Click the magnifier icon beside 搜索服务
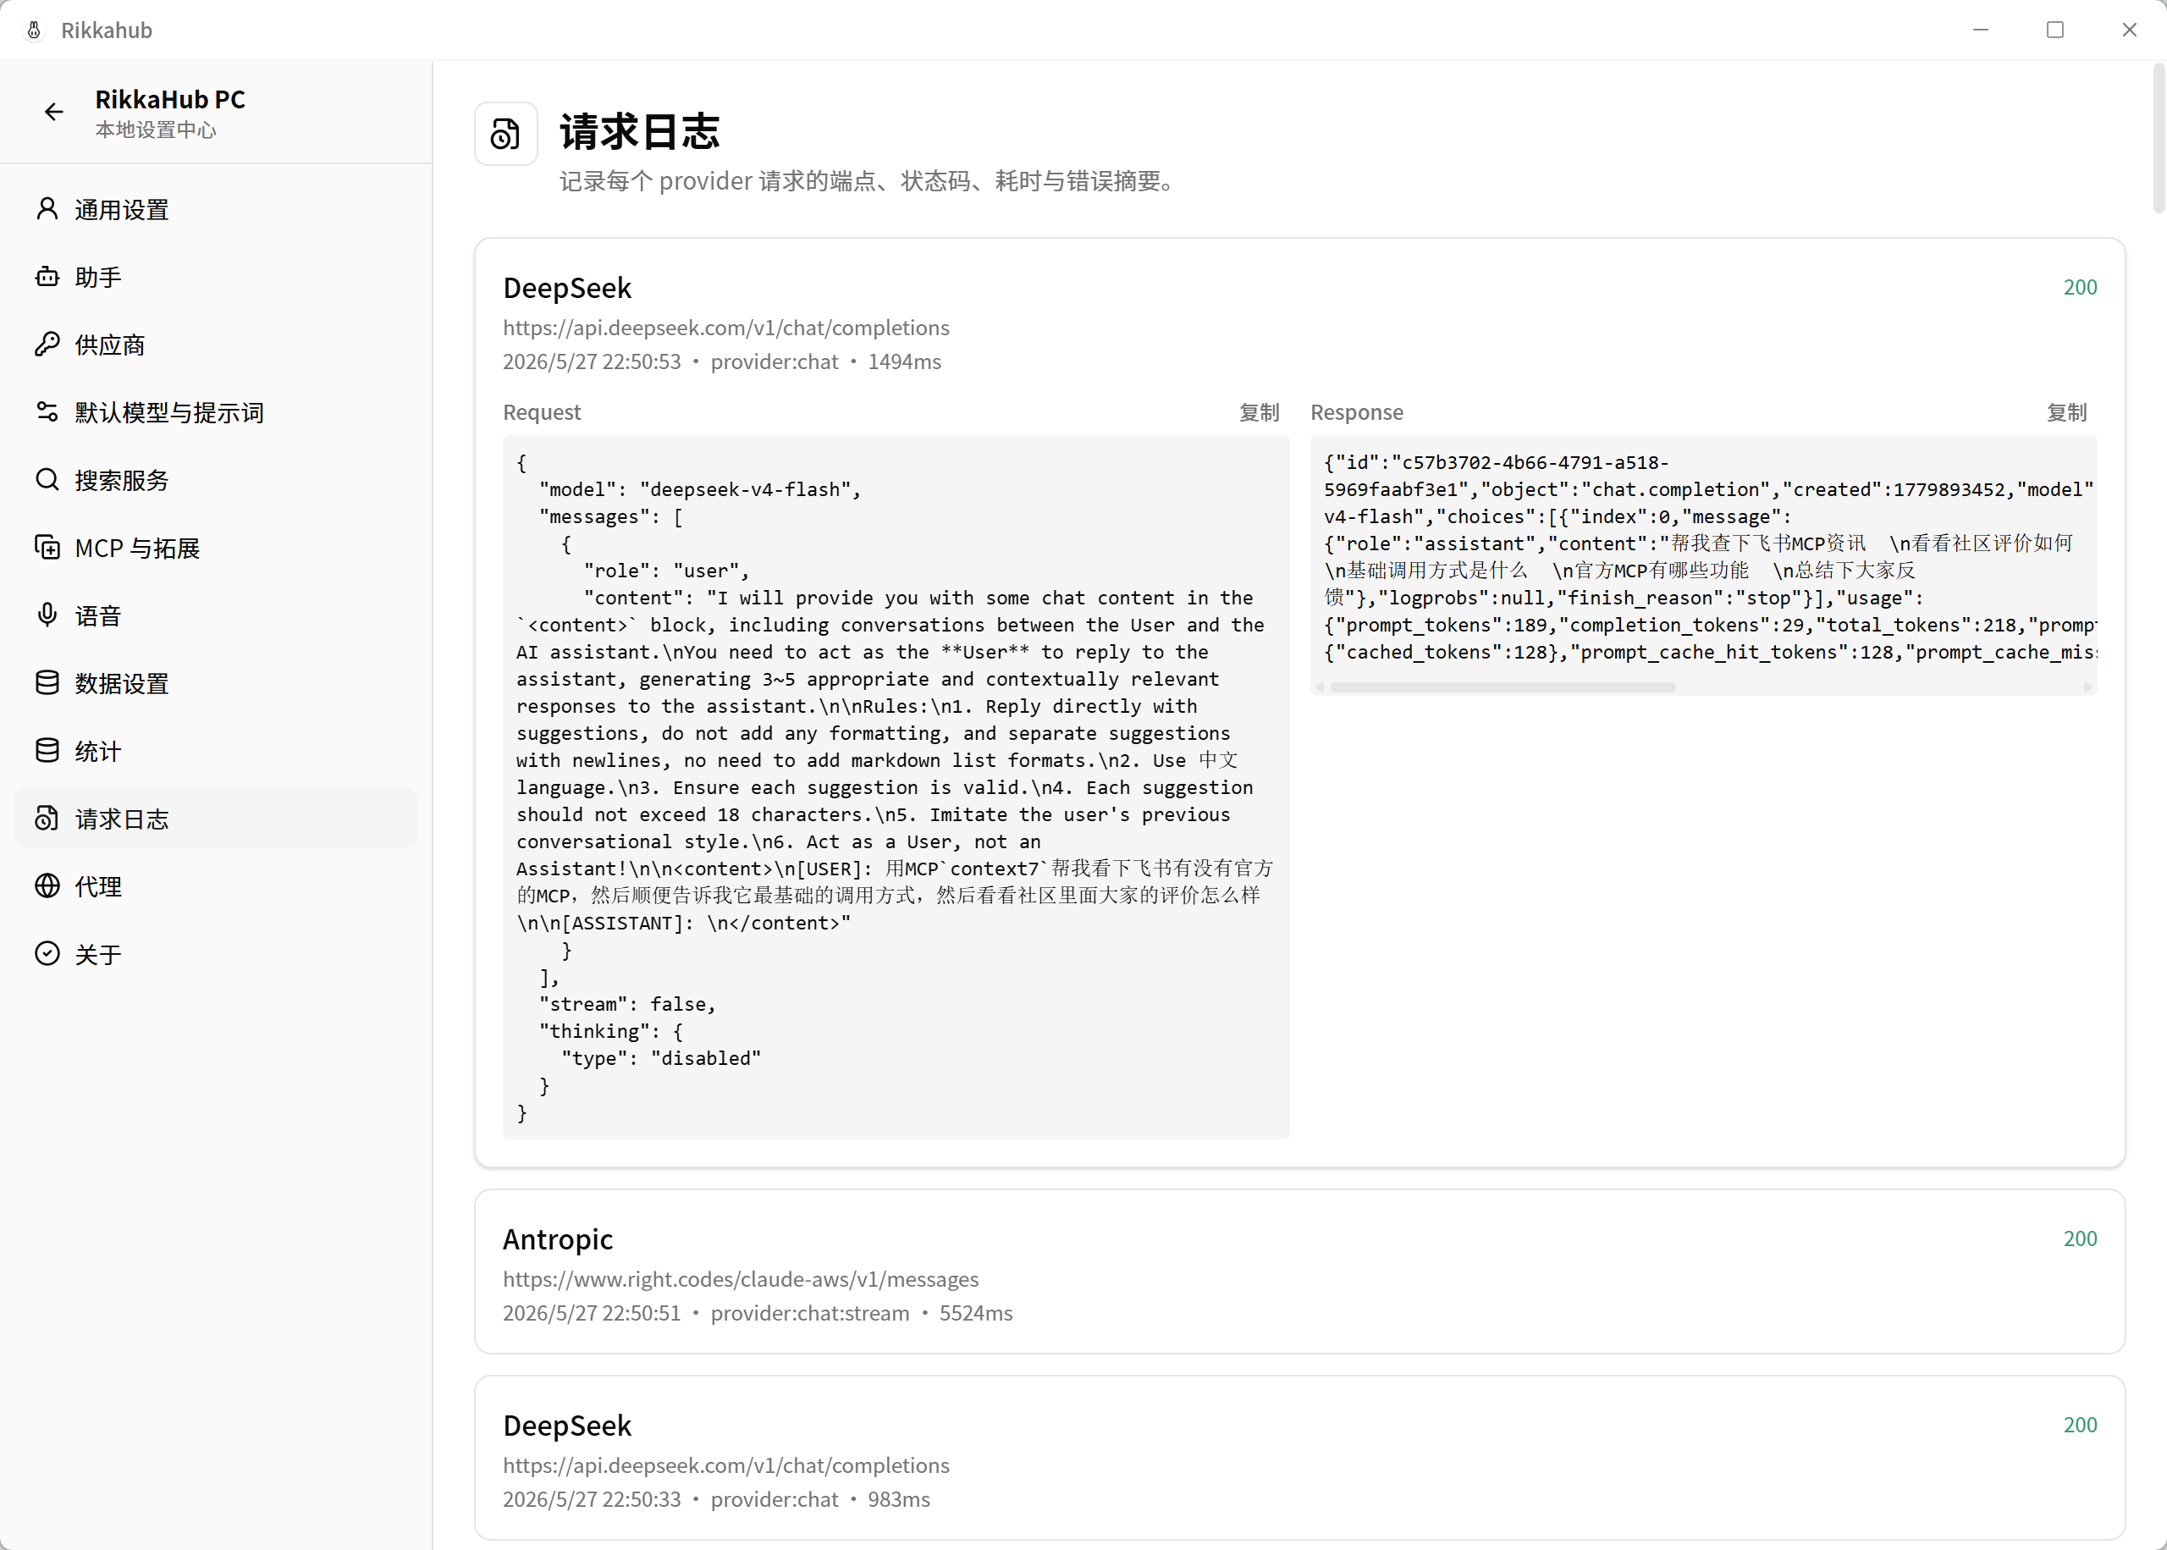This screenshot has width=2167, height=1550. [x=47, y=480]
